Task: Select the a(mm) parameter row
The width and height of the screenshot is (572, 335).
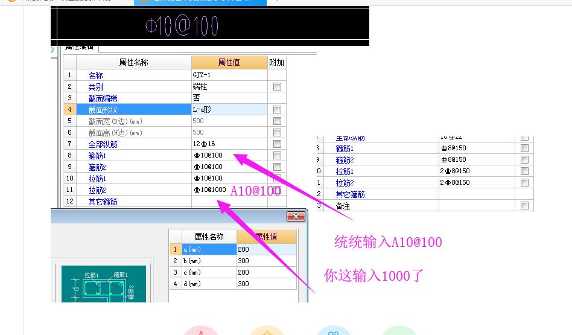Action: click(x=209, y=249)
